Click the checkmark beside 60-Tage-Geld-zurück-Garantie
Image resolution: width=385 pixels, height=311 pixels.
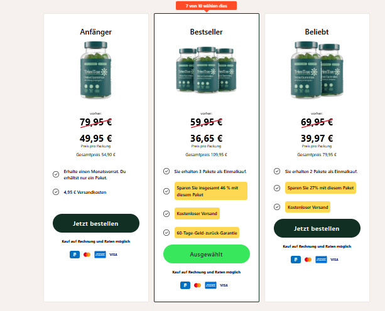click(166, 233)
